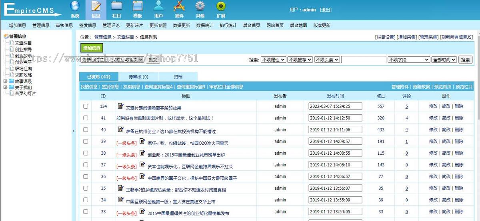Viewport: 480px width, 221px height.
Task: Open the 栏目 (Column) folder icon
Action: 116,6
